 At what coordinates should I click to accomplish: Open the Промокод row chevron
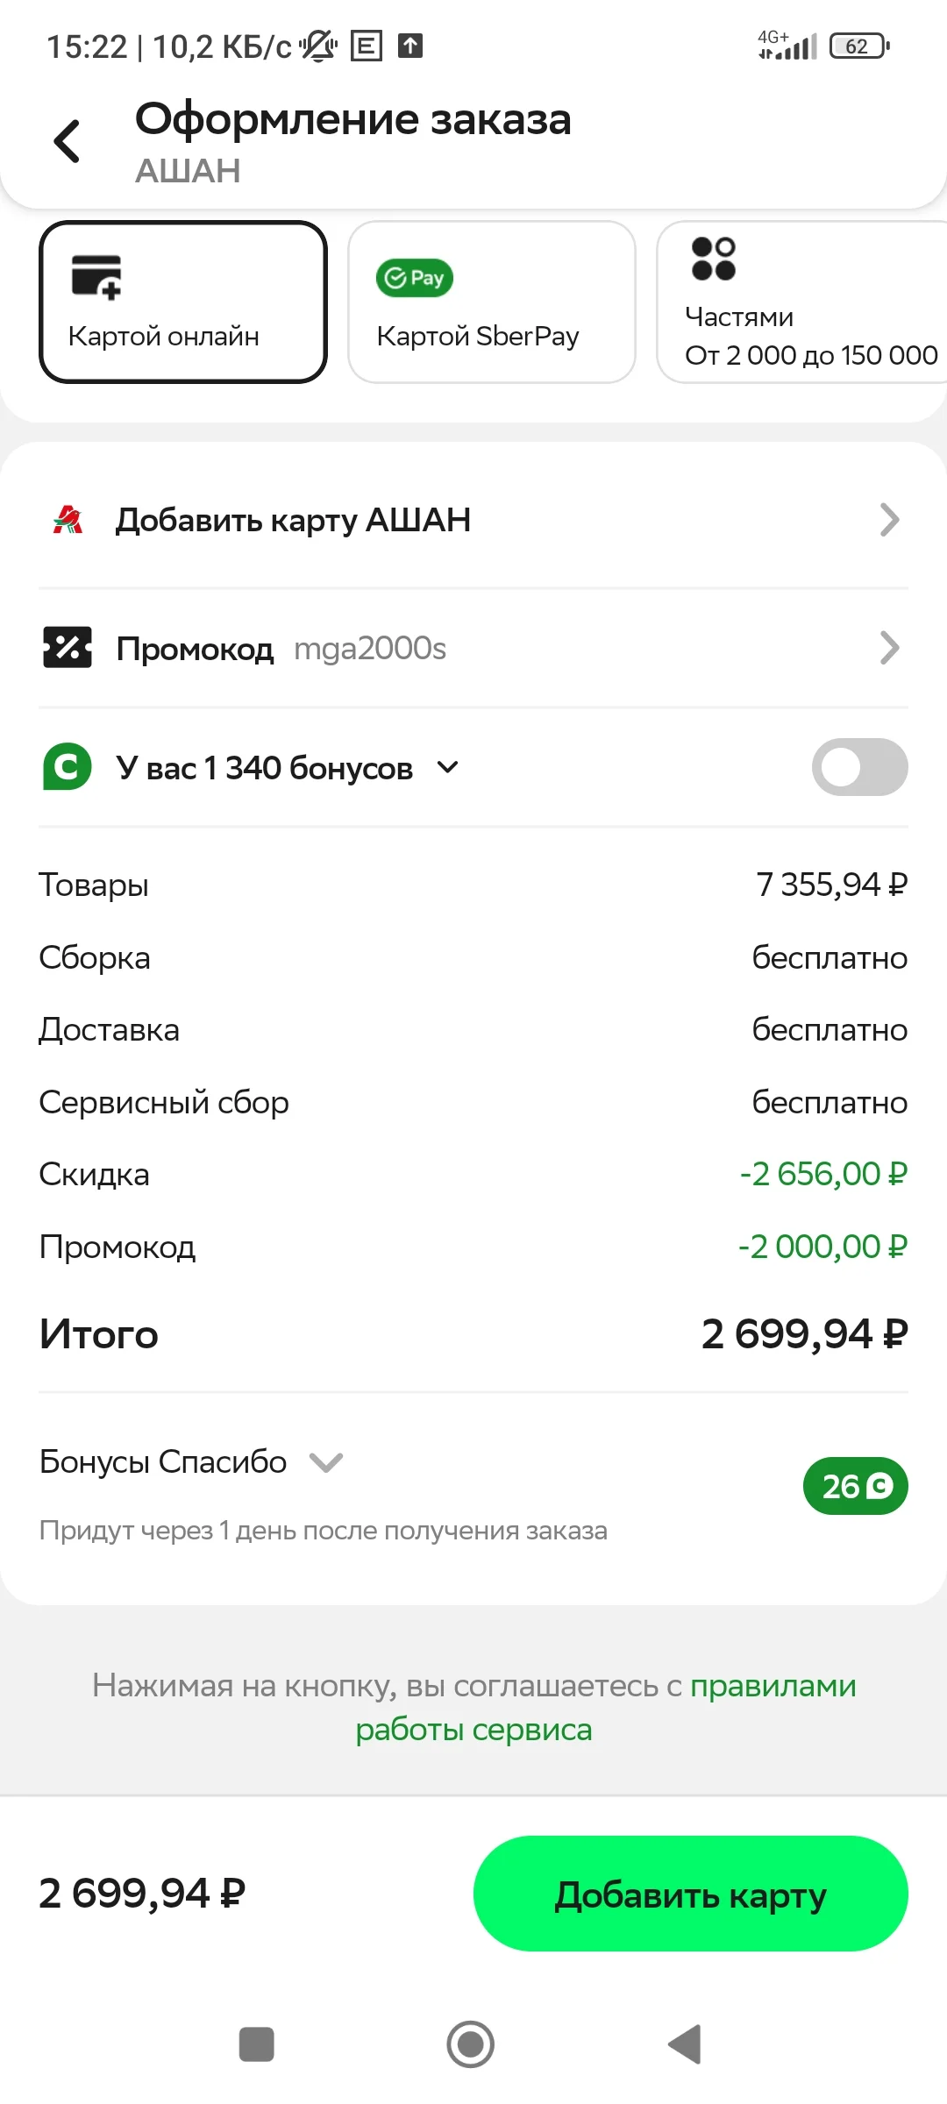[890, 648]
